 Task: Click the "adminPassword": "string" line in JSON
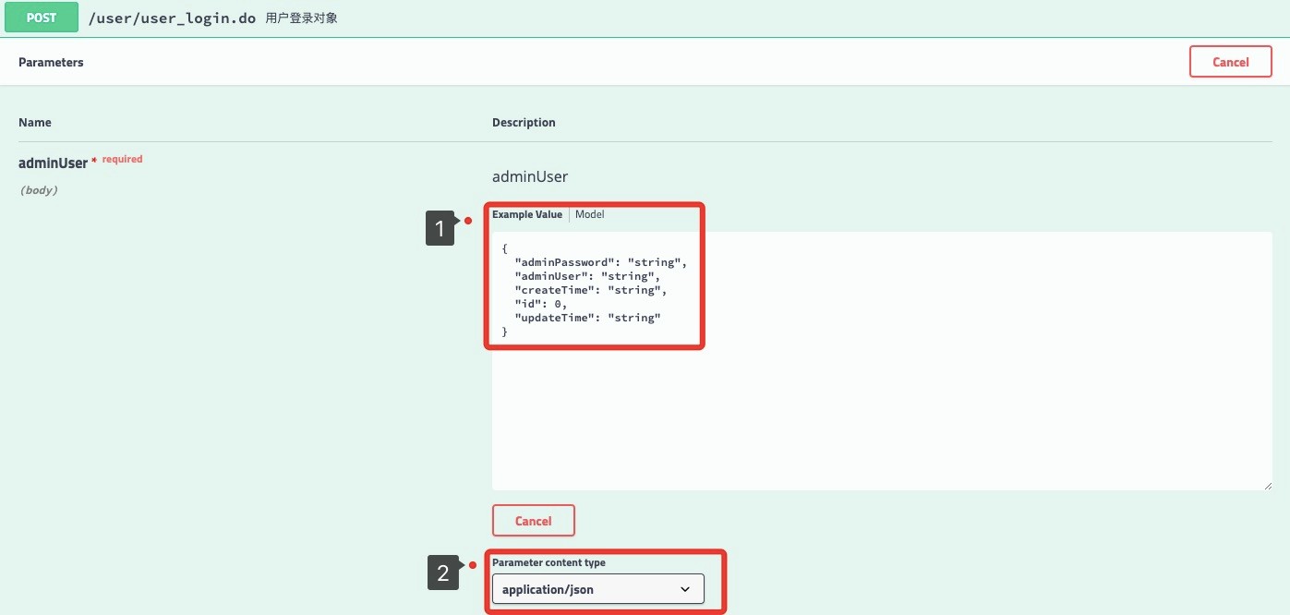pos(601,262)
